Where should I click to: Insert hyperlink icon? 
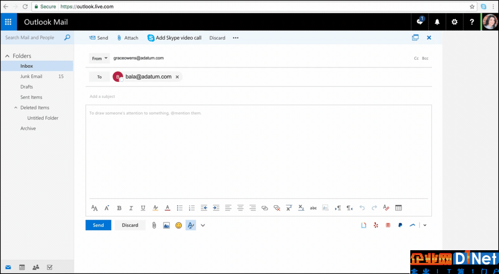[264, 208]
